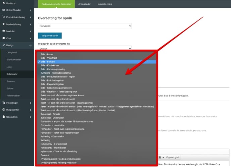Open Bokser in the sidebar
This screenshot has height=167, width=231.
(10, 89)
